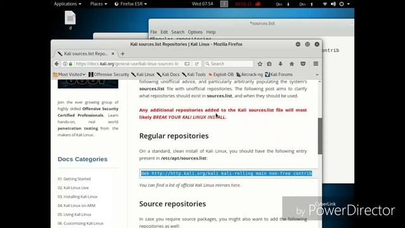
Task: Open the Offensive Security bookmark
Action: pyautogui.click(x=109, y=75)
